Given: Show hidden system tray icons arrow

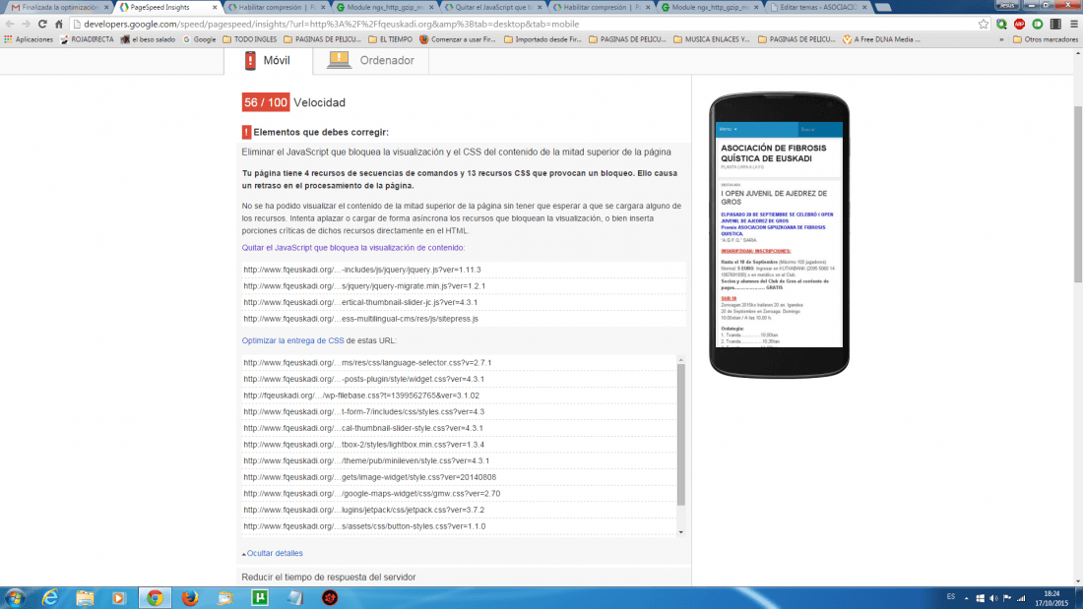Looking at the screenshot, I should coord(966,598).
